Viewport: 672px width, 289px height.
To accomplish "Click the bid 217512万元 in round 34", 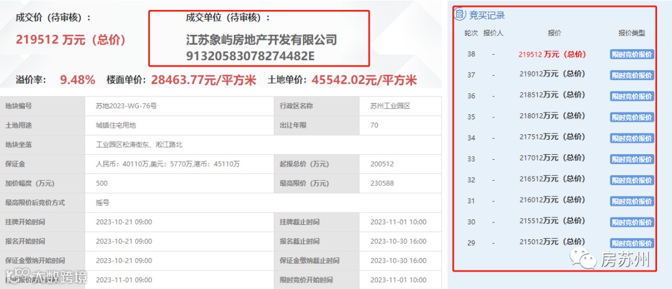I will coord(552,137).
